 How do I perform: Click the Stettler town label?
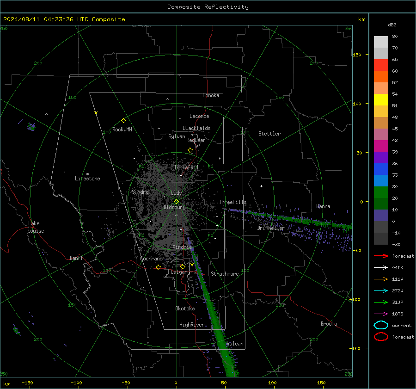269,134
